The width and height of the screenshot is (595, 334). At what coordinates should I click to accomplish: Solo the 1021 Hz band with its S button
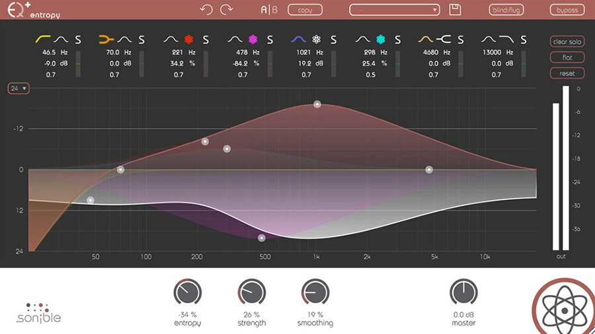[334, 40]
